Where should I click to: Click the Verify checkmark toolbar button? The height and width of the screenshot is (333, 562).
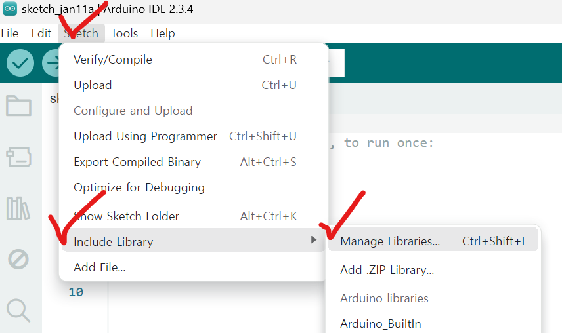point(20,63)
